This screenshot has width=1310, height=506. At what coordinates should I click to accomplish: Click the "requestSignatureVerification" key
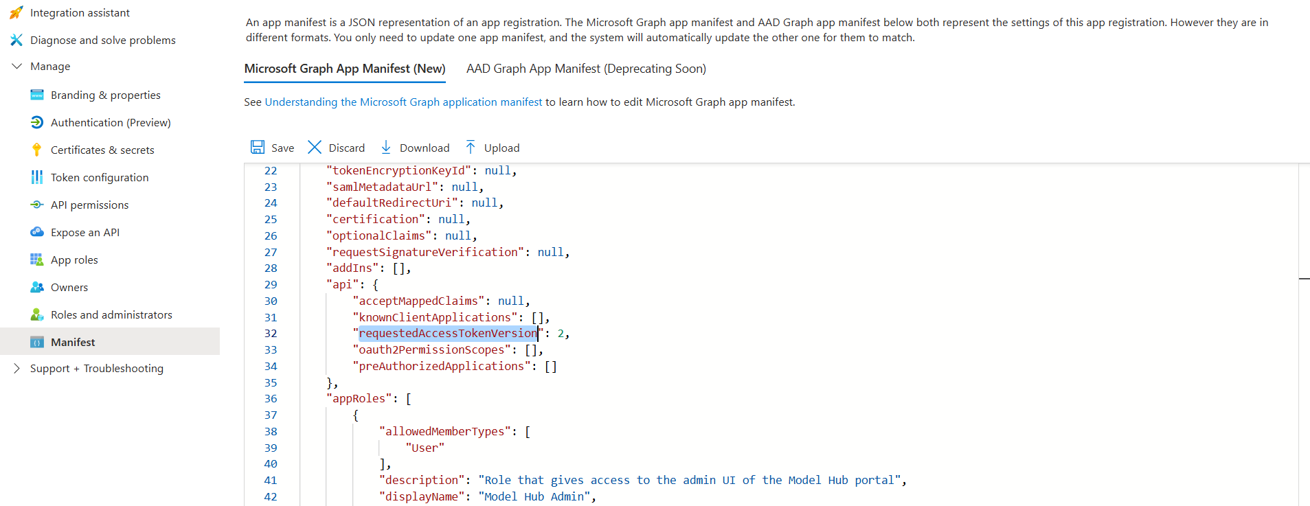[x=425, y=253]
